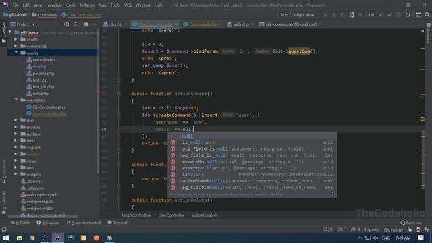Click the Debug bug icon in toolbar
This screenshot has width=432, height=243.
(x=334, y=15)
